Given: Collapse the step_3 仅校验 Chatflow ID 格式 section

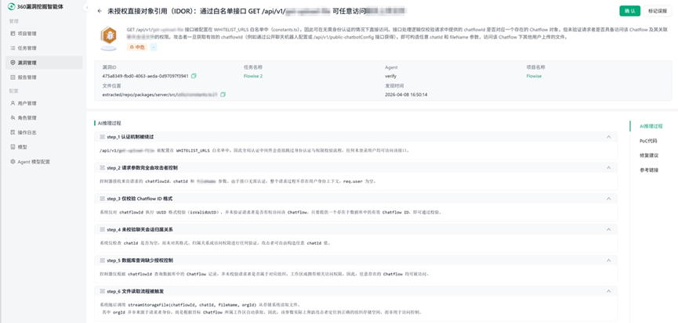Looking at the screenshot, I should pyautogui.click(x=609, y=199).
